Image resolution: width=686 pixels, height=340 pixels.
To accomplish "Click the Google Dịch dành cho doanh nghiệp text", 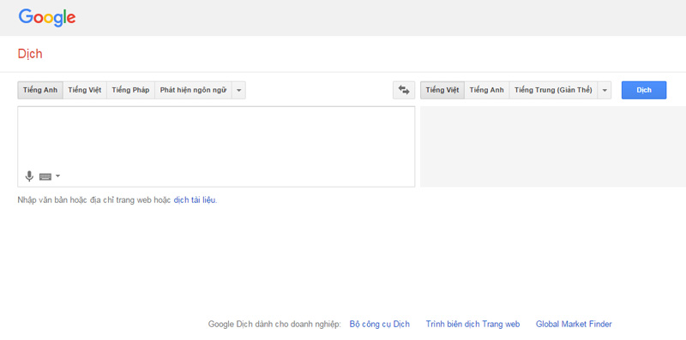I will (x=274, y=324).
